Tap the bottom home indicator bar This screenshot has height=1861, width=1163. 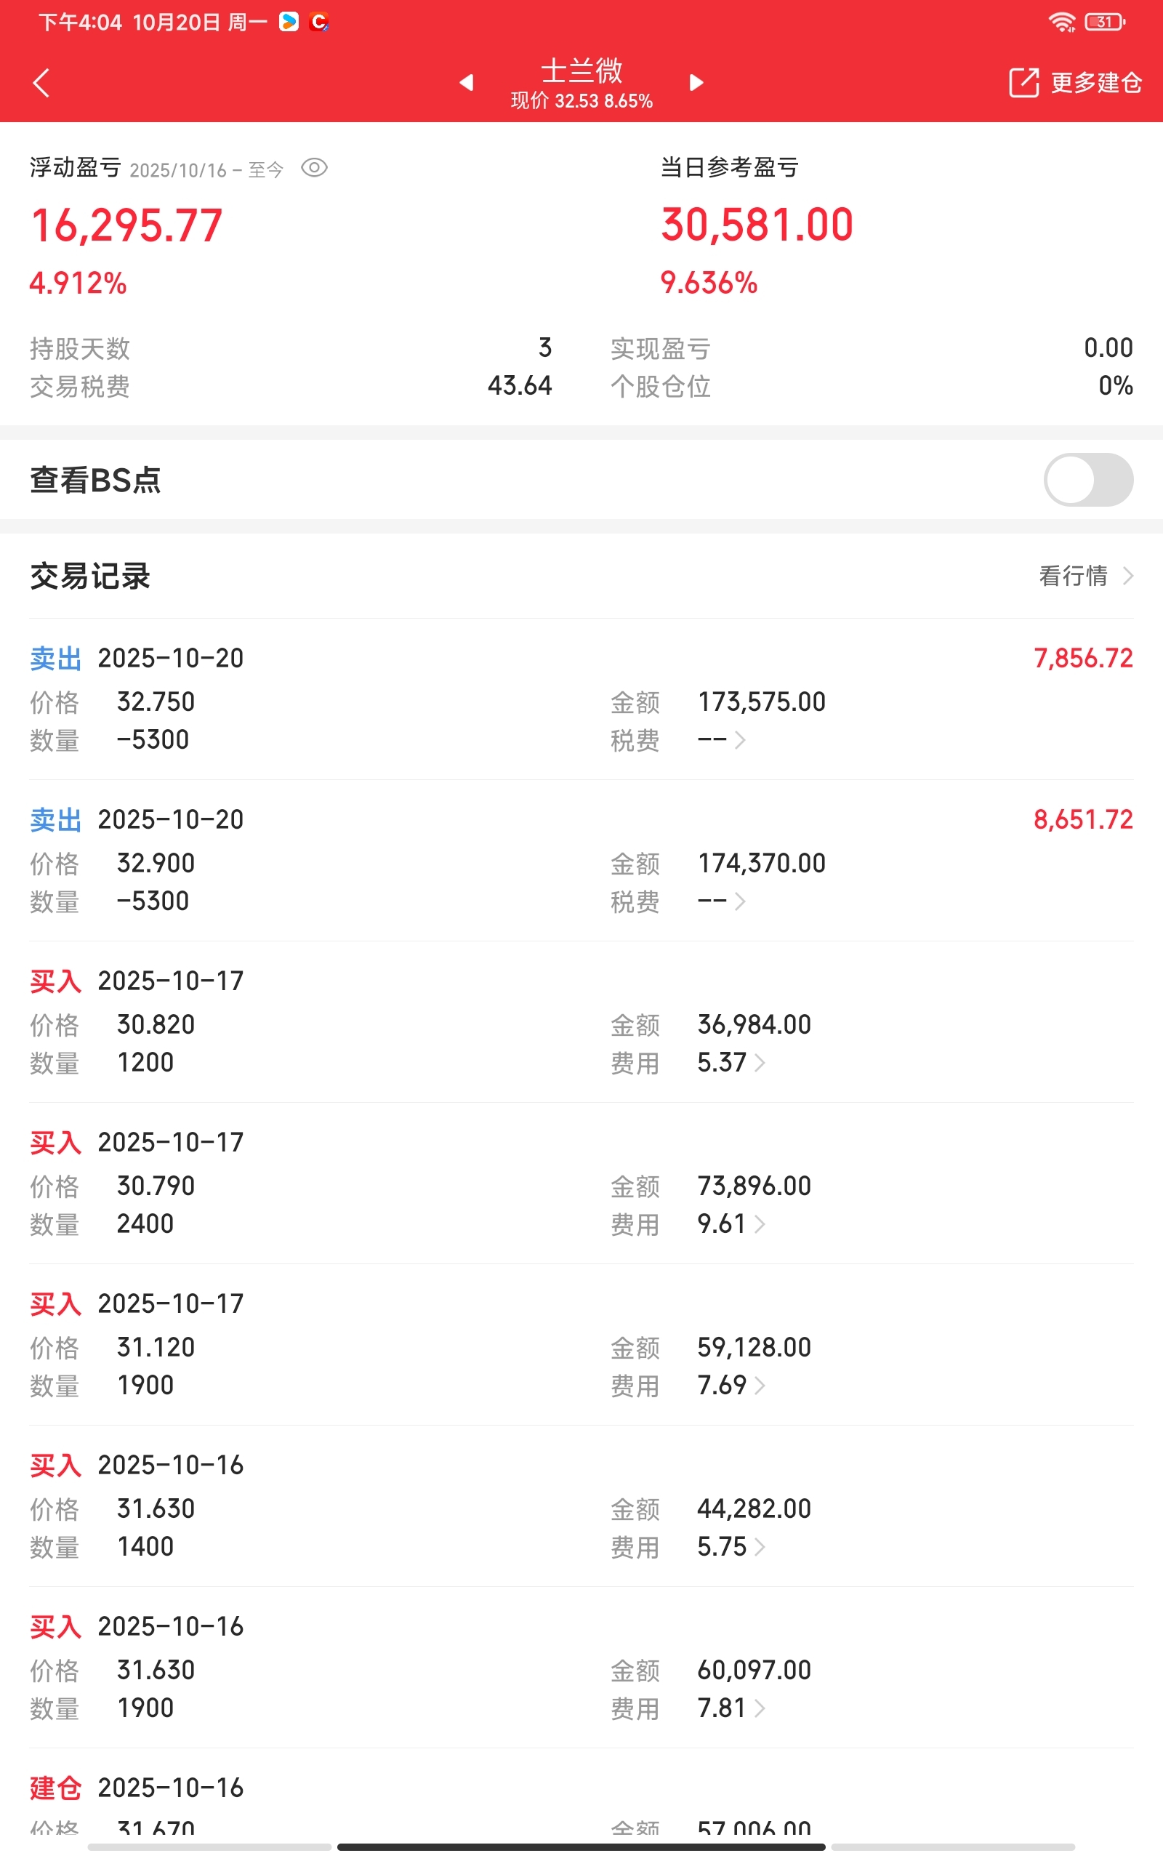(x=581, y=1847)
